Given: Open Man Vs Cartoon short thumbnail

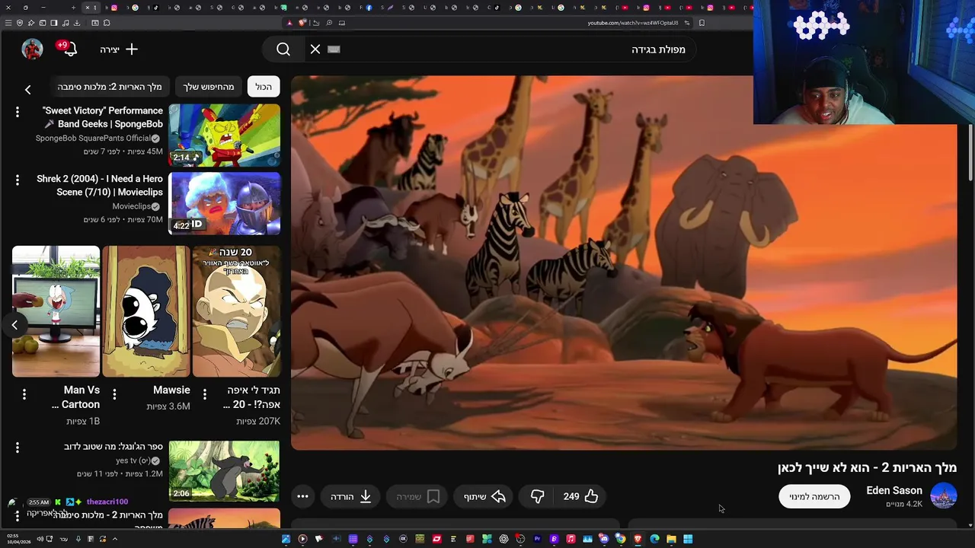Looking at the screenshot, I should point(56,311).
